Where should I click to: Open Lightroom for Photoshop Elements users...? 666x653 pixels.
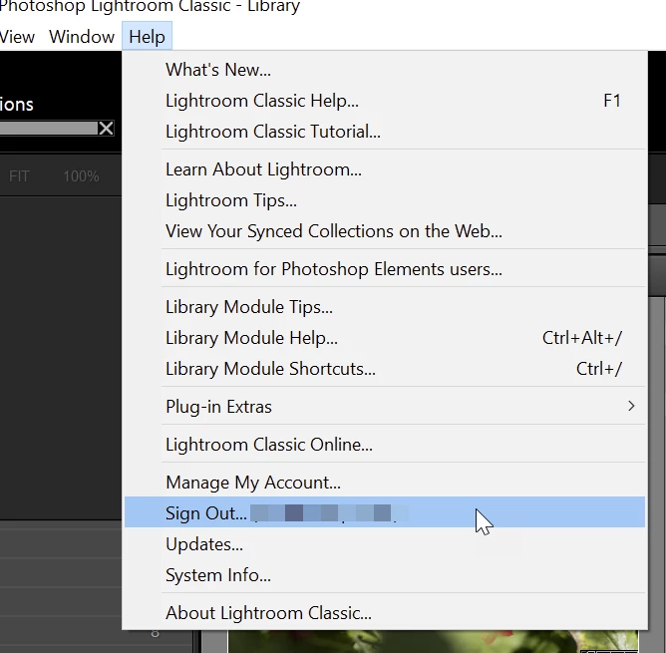point(385,269)
